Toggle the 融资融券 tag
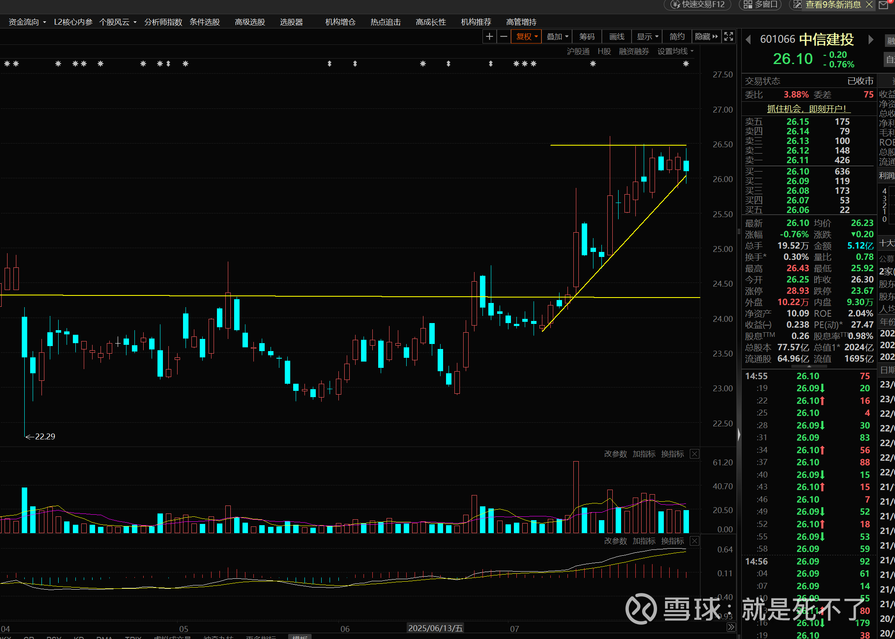 (x=634, y=51)
